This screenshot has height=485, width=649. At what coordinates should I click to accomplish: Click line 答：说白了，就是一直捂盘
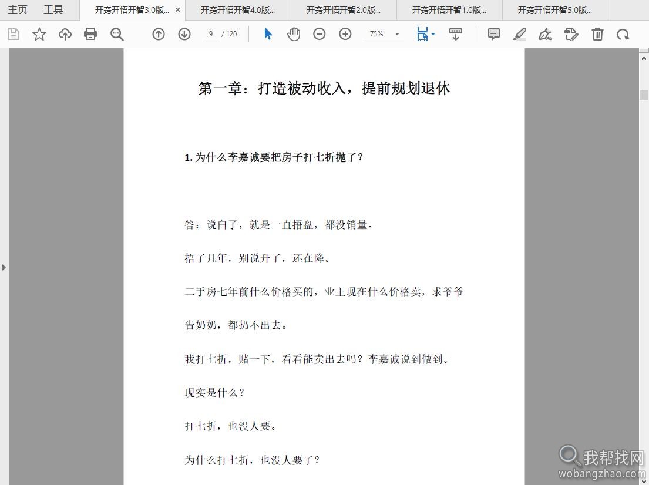(278, 225)
